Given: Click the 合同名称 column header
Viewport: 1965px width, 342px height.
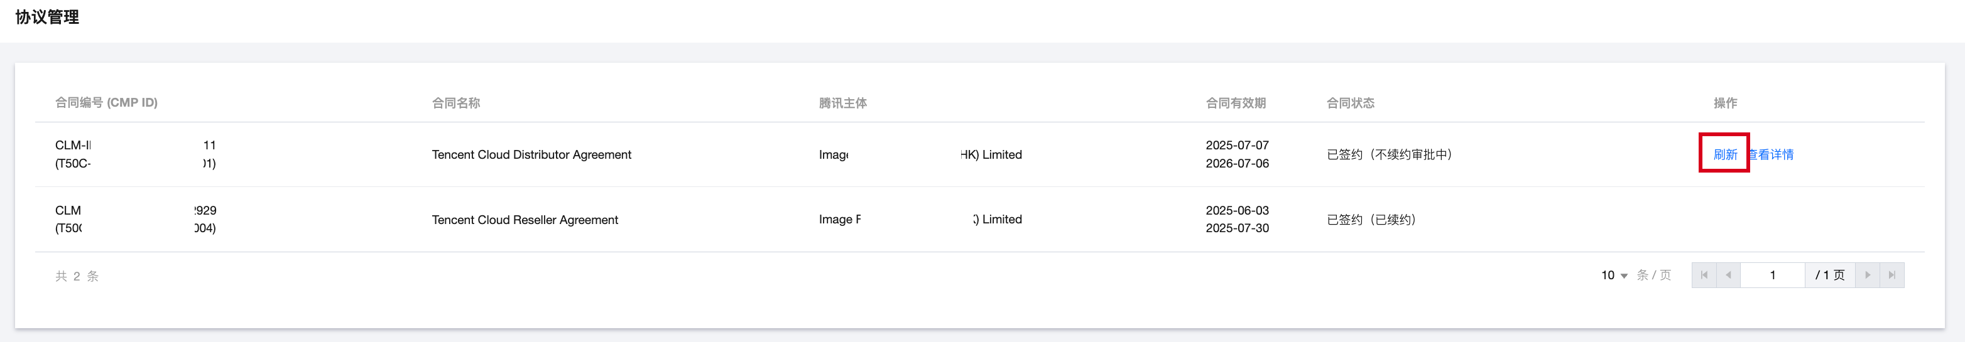Looking at the screenshot, I should pos(455,103).
